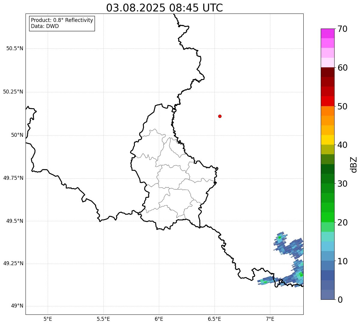Click the Data: DWD text

(45, 26)
